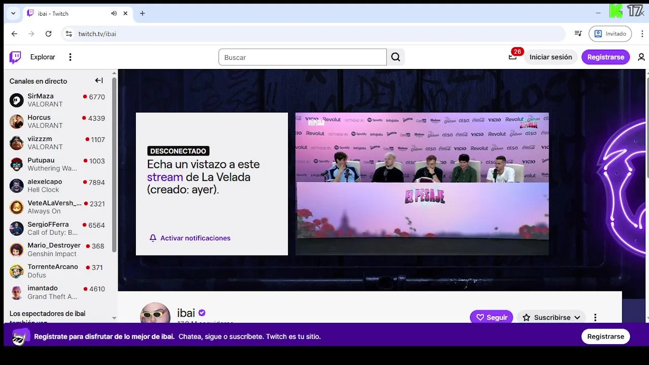Reload the page with refresh icon

[x=48, y=33]
